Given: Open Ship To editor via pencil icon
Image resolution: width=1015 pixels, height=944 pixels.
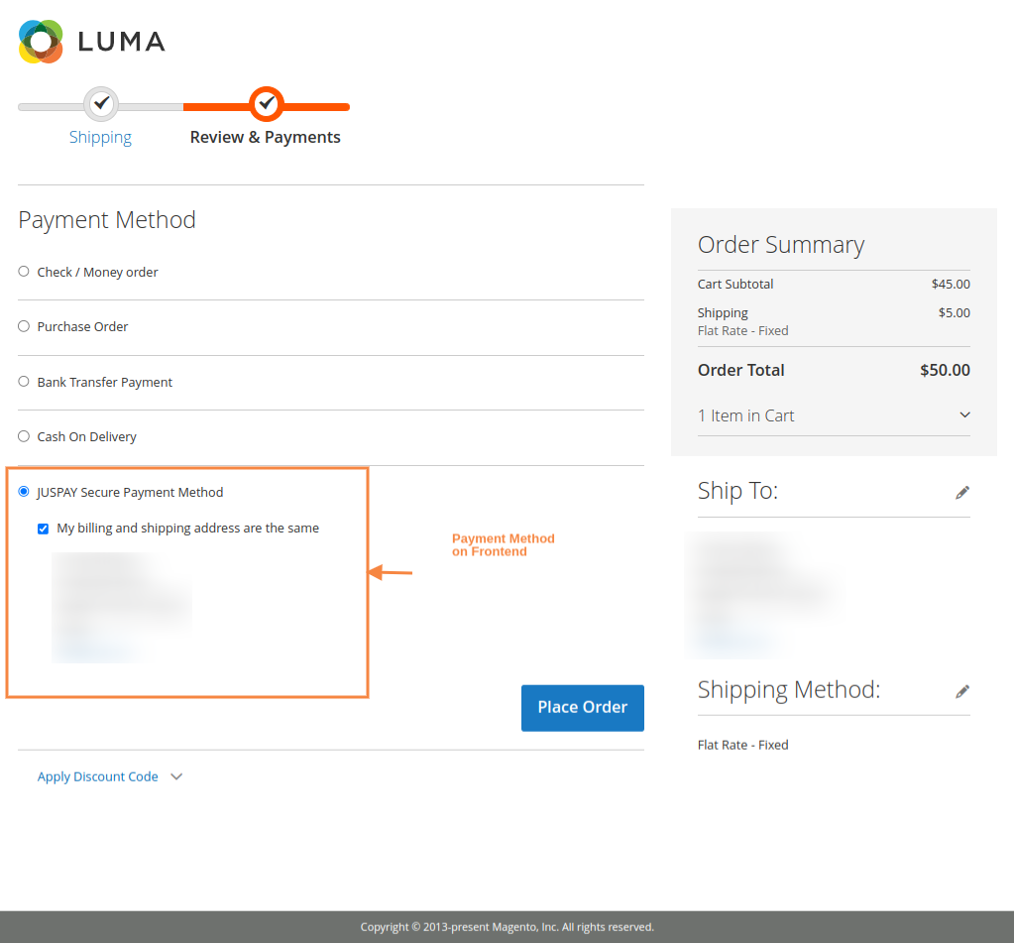Looking at the screenshot, I should click(x=962, y=492).
